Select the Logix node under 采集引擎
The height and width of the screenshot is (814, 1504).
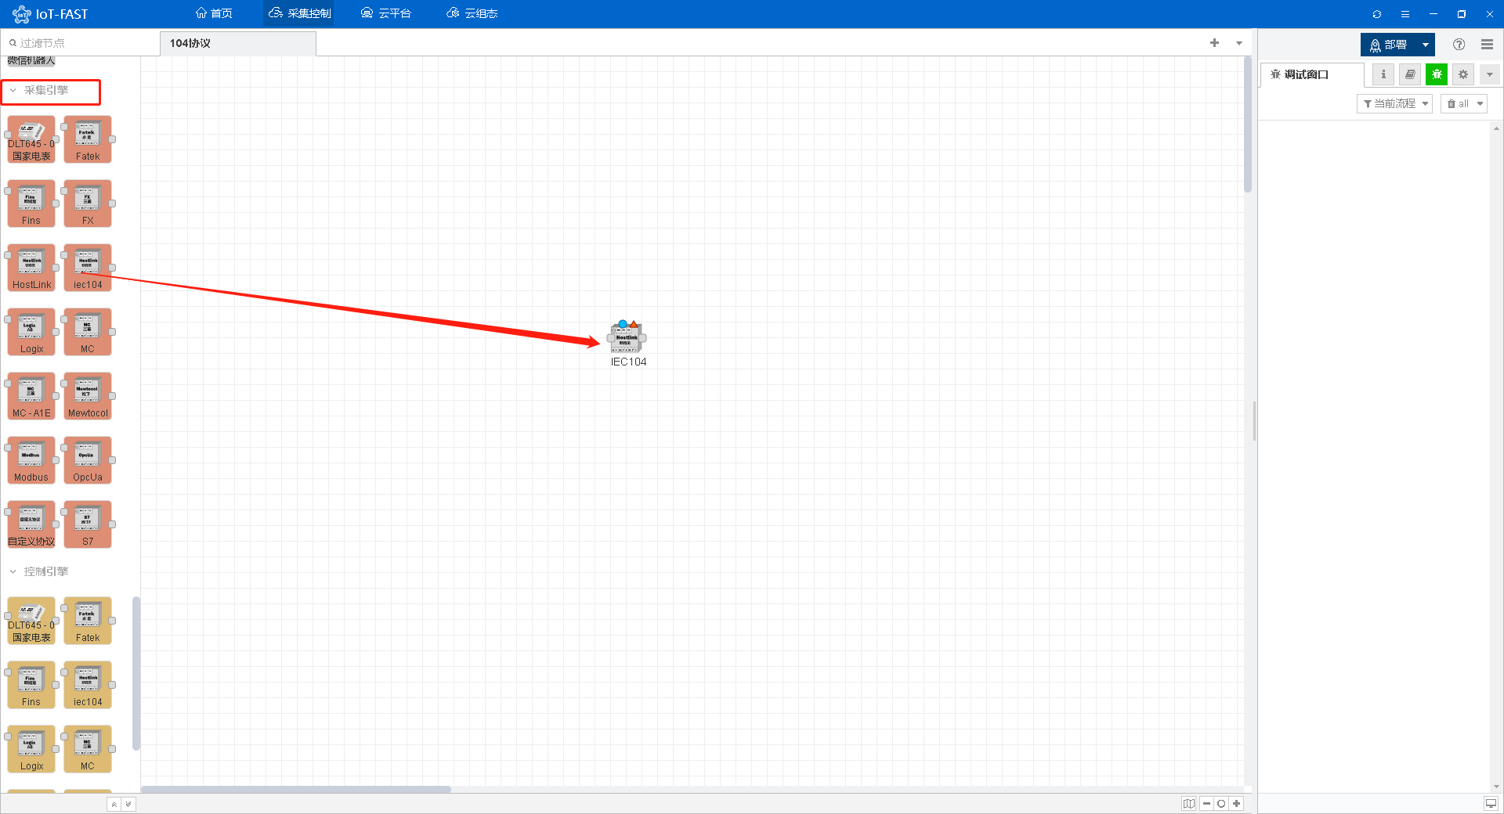(x=31, y=332)
